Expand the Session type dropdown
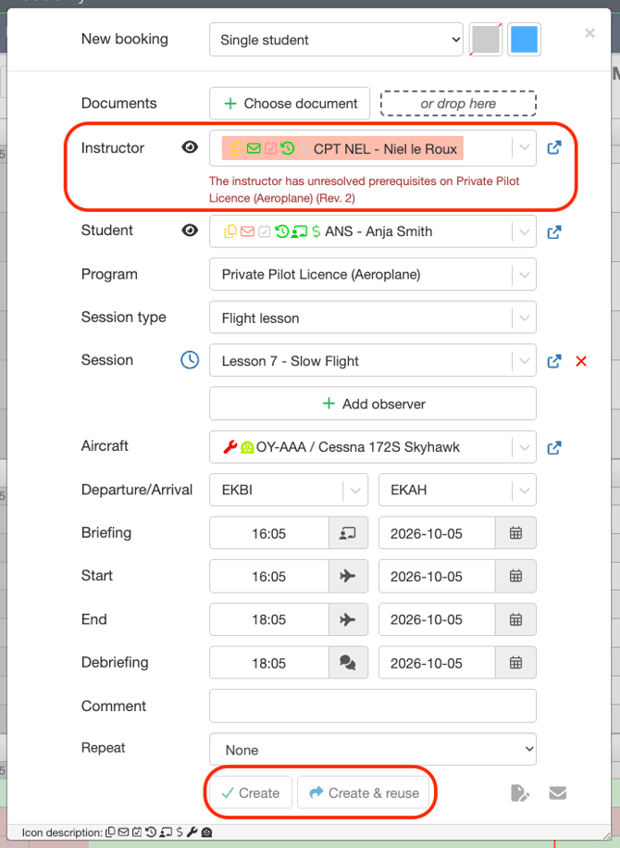Viewport: 620px width, 848px height. 525,318
